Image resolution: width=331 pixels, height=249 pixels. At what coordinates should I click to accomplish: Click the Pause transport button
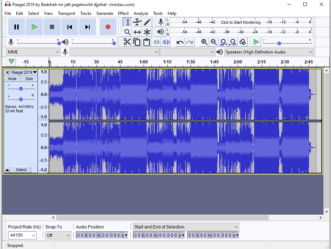pyautogui.click(x=16, y=27)
